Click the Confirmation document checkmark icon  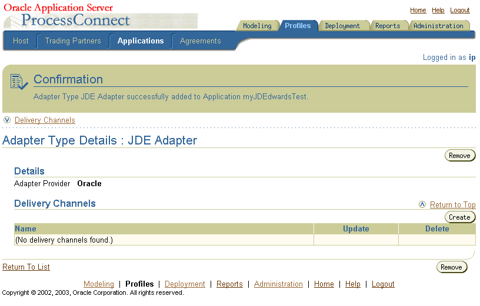pos(19,82)
